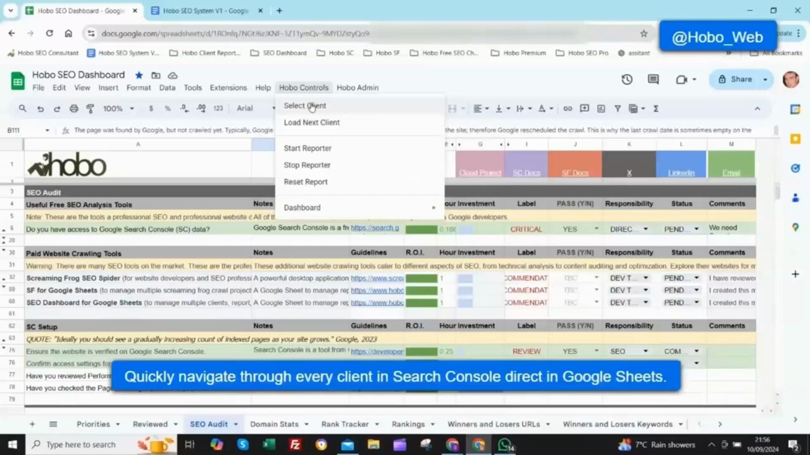Open the Share options dropdown arrow
The width and height of the screenshot is (810, 455).
pos(764,80)
